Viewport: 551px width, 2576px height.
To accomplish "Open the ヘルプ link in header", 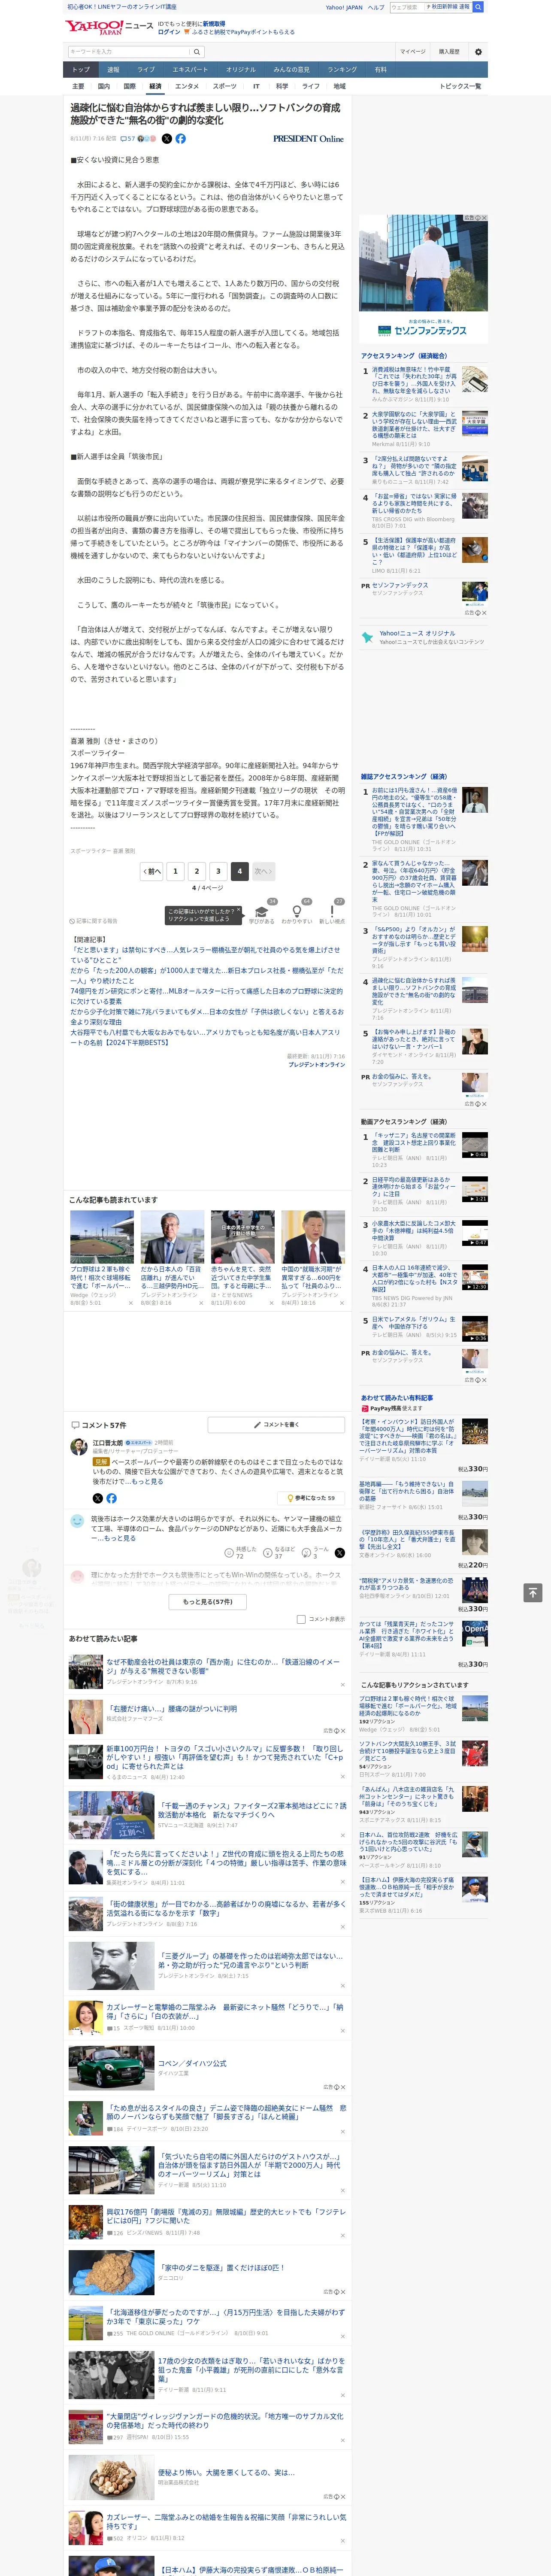I will point(375,7).
